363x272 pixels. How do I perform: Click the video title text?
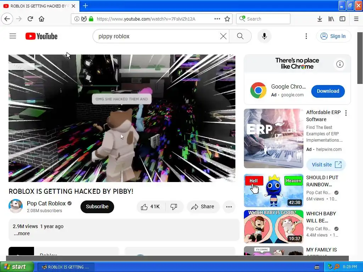71,191
